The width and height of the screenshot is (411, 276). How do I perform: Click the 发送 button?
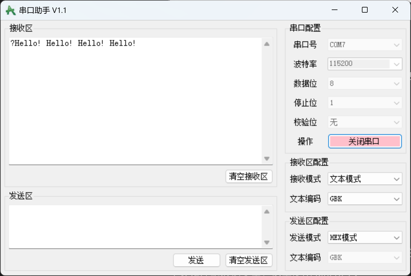[x=196, y=260]
